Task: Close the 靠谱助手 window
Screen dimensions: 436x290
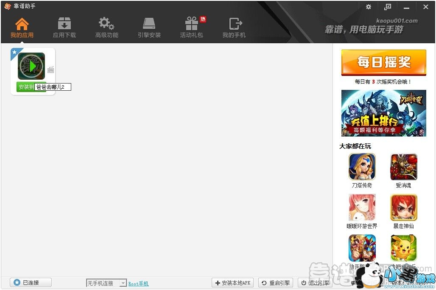Action: coord(426,7)
